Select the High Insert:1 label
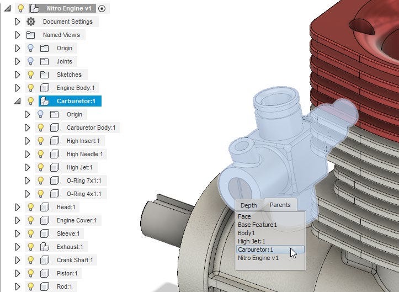 coord(83,141)
